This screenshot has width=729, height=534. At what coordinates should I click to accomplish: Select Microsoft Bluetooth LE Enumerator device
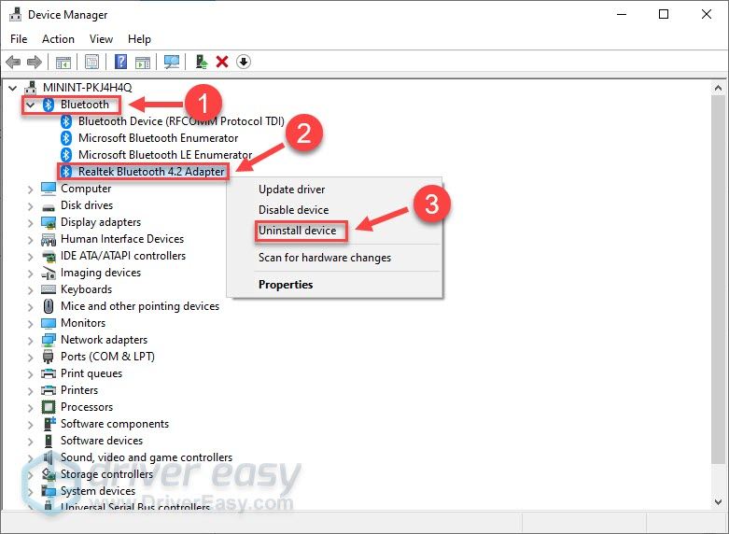click(x=164, y=155)
